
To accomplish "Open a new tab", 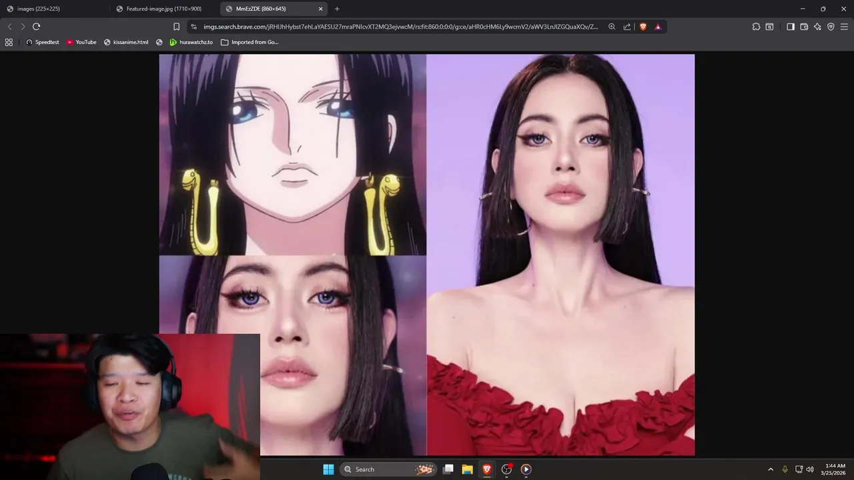I will [x=337, y=9].
